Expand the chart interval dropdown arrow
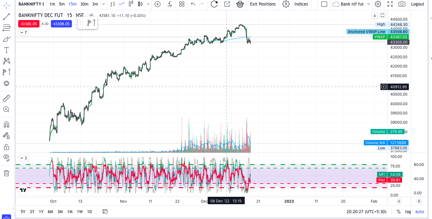Image resolution: width=432 pixels, height=219 pixels. coord(103,4)
